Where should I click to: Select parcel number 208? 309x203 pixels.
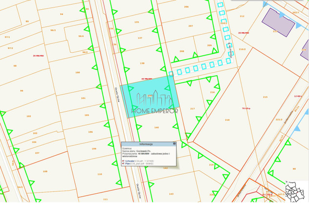[x=182, y=51]
